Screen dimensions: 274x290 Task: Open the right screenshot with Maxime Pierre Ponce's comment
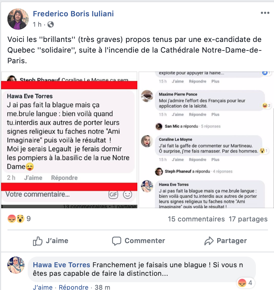pyautogui.click(x=206, y=140)
